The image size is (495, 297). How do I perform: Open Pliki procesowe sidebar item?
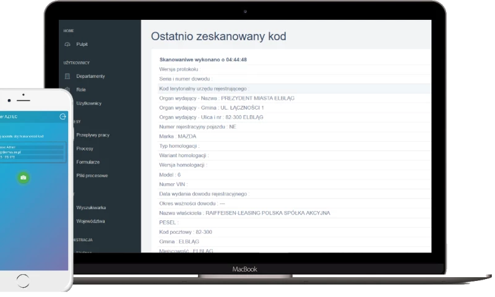coord(92,176)
